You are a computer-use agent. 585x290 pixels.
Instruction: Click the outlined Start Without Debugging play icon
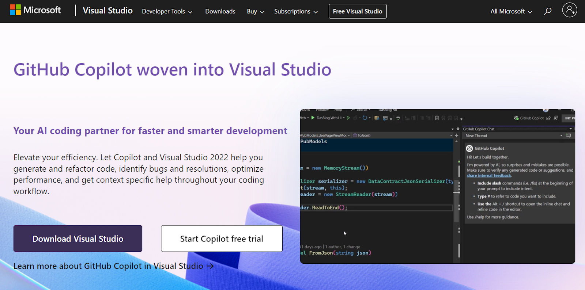(x=348, y=118)
